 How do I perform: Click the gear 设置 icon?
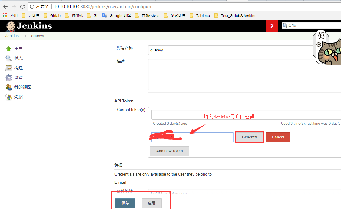pyautogui.click(x=9, y=77)
